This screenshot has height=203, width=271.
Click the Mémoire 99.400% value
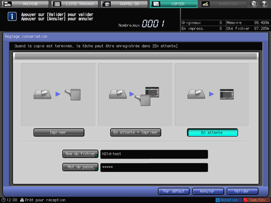click(262, 22)
